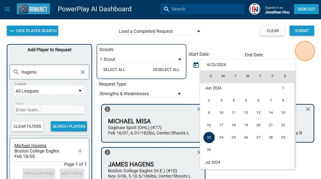
Task: Show info for Michael Misa card
Action: pos(107,109)
